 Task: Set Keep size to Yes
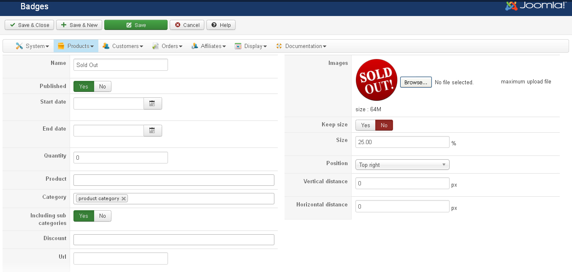(366, 125)
